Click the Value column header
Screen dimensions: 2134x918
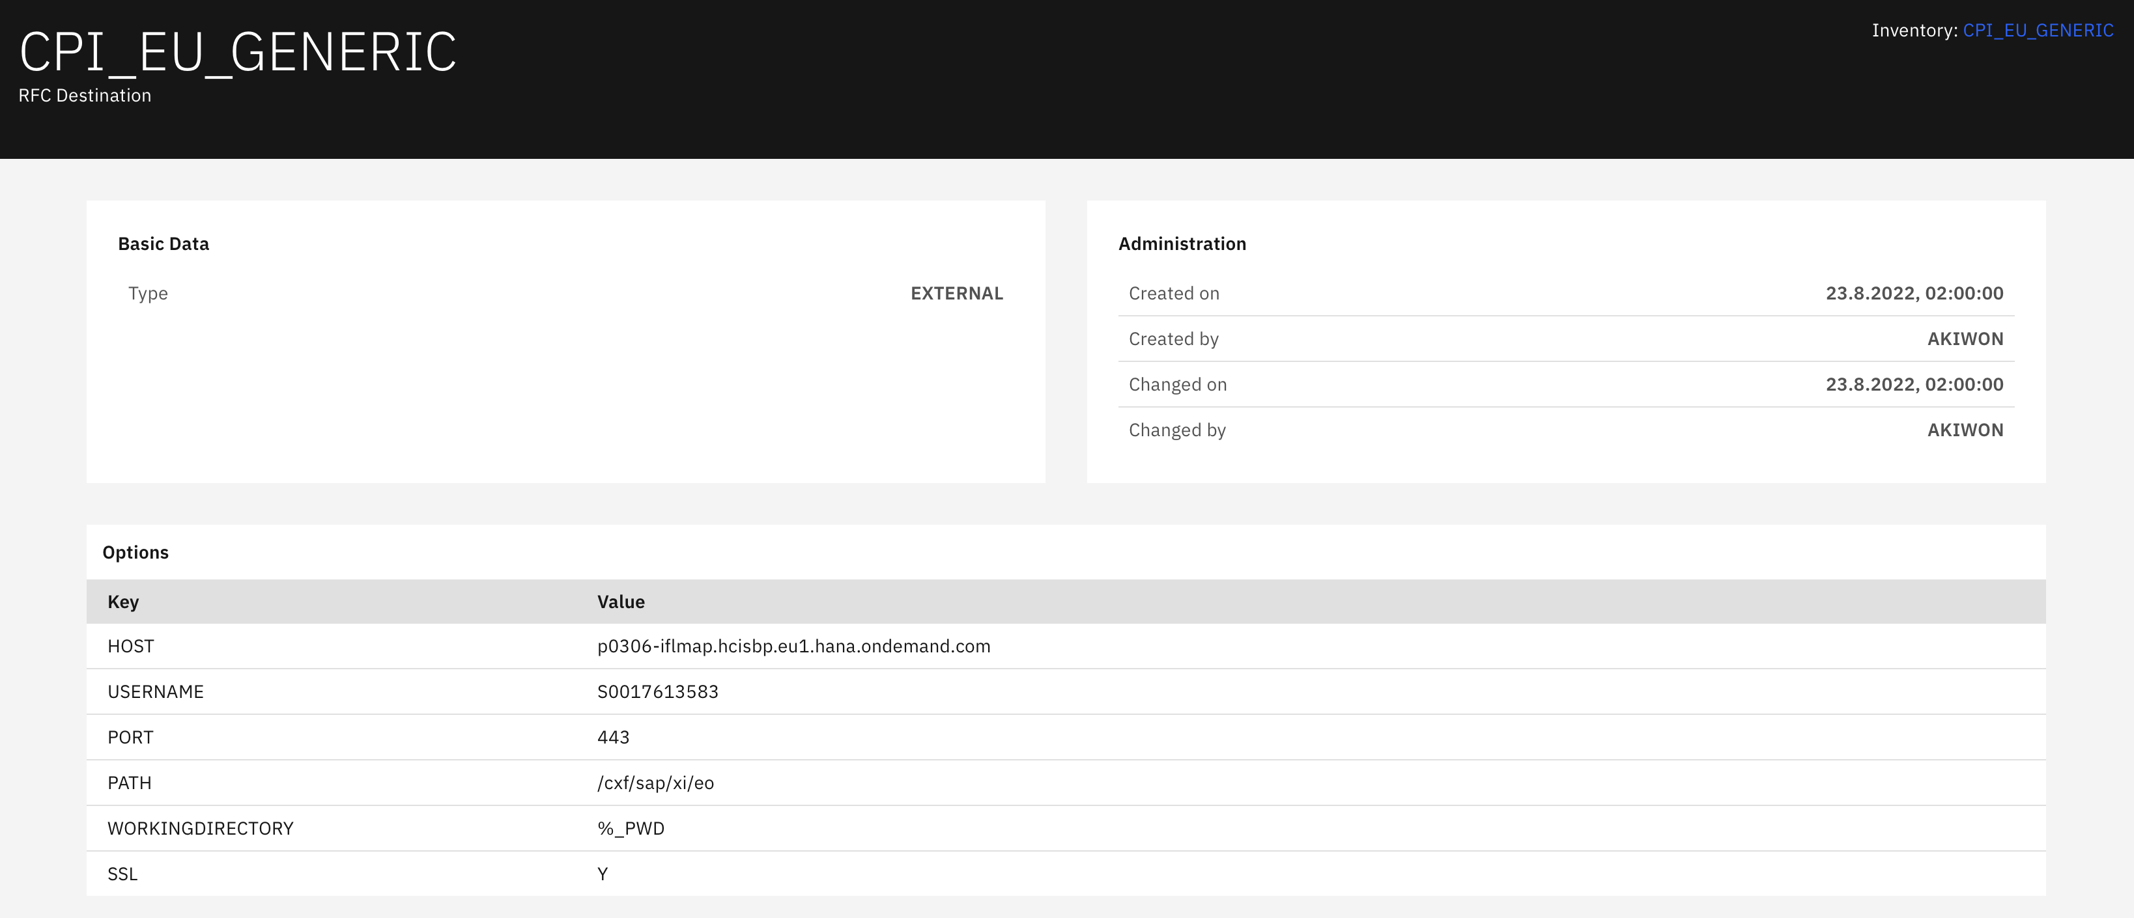(x=621, y=602)
